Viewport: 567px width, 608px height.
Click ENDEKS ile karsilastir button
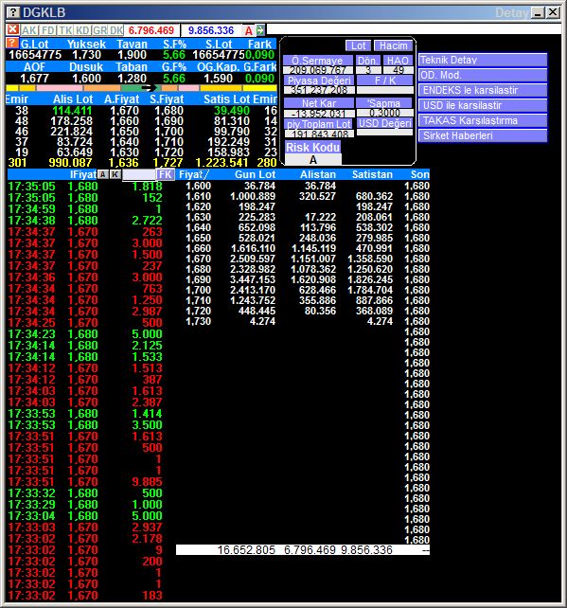point(483,90)
